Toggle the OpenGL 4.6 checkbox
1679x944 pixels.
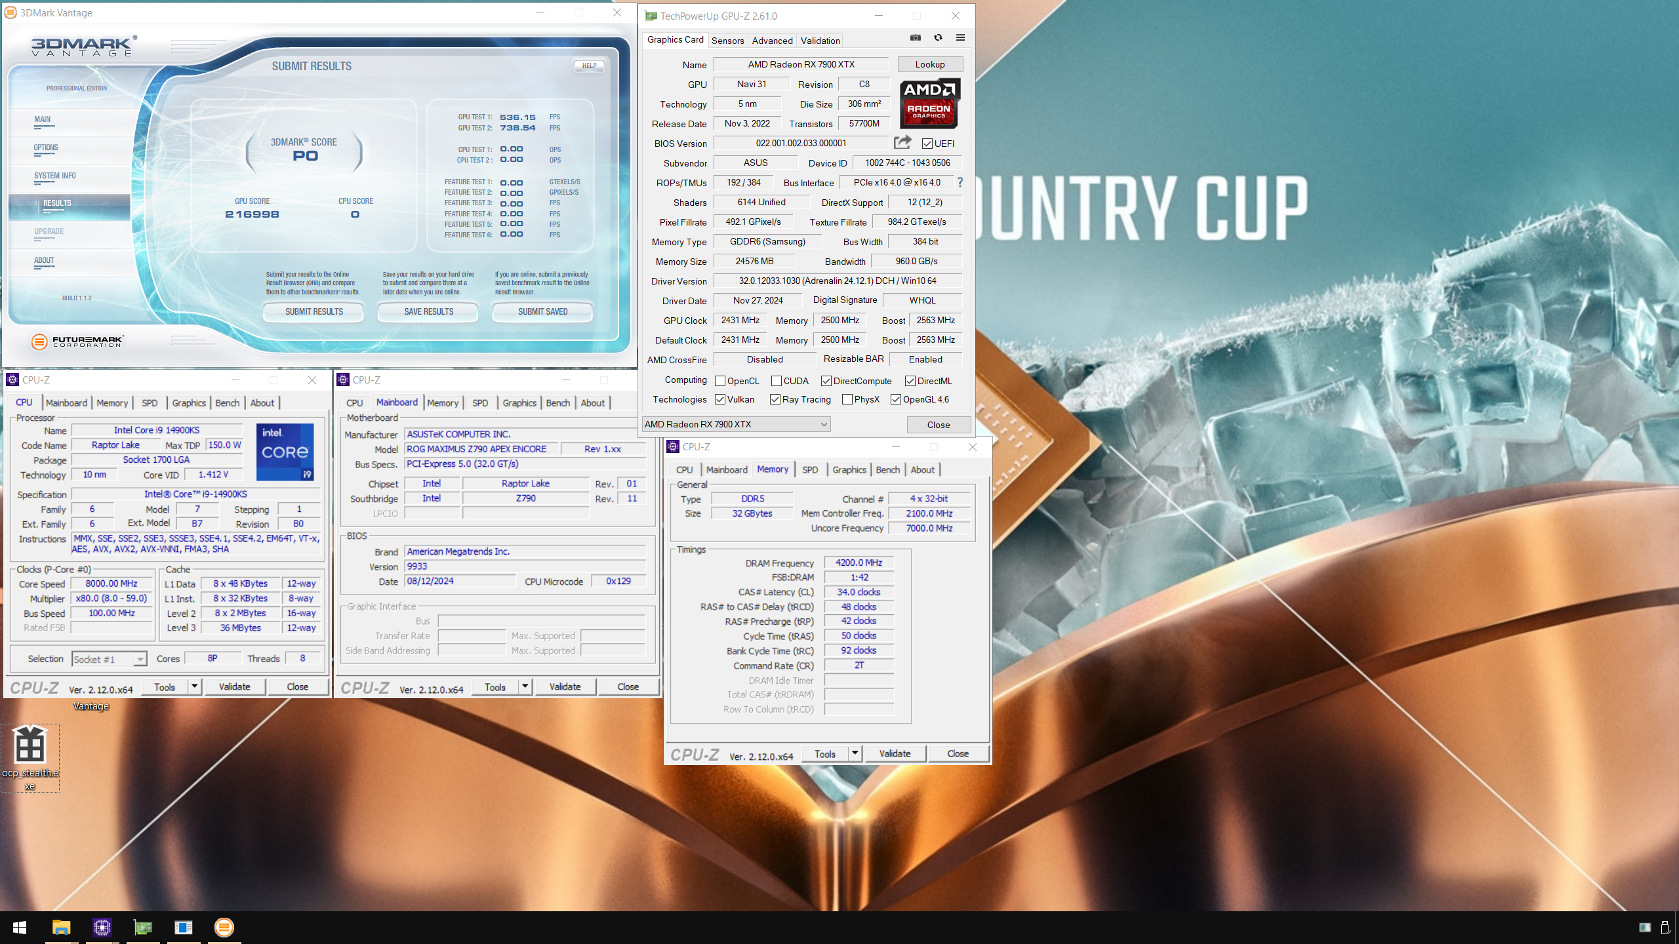[895, 399]
